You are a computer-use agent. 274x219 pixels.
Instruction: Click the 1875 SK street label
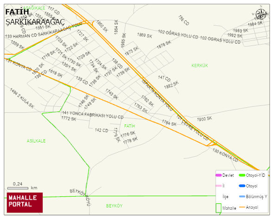pos(132,51)
